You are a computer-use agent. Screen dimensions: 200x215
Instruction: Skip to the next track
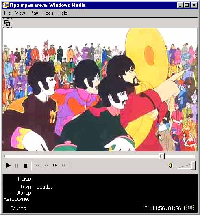64,166
